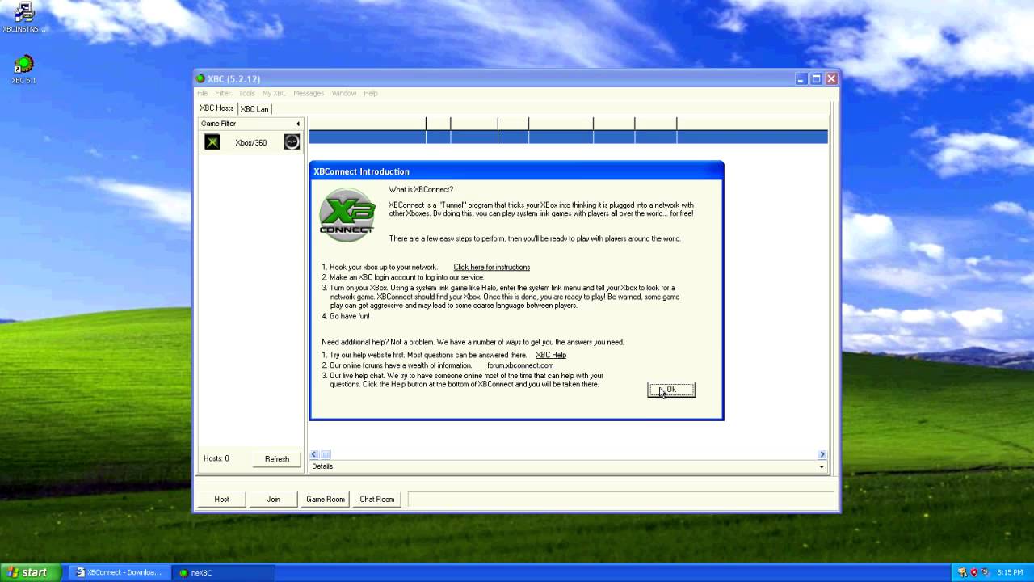Viewport: 1034px width, 582px height.
Task: Click the XBC title bar icon
Action: click(200, 78)
